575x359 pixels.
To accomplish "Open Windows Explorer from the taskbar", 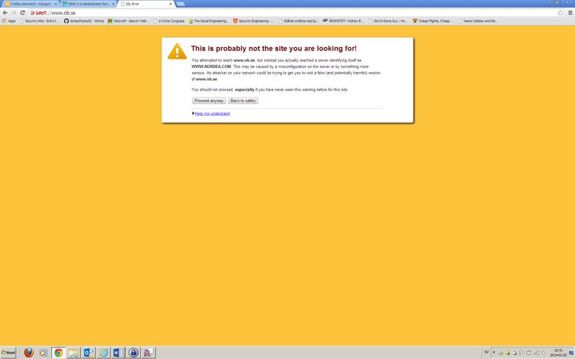I will [x=74, y=353].
